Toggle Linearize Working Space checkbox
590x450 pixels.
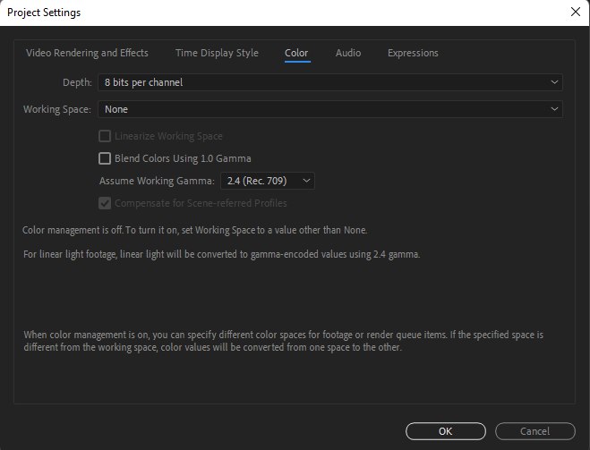point(105,136)
